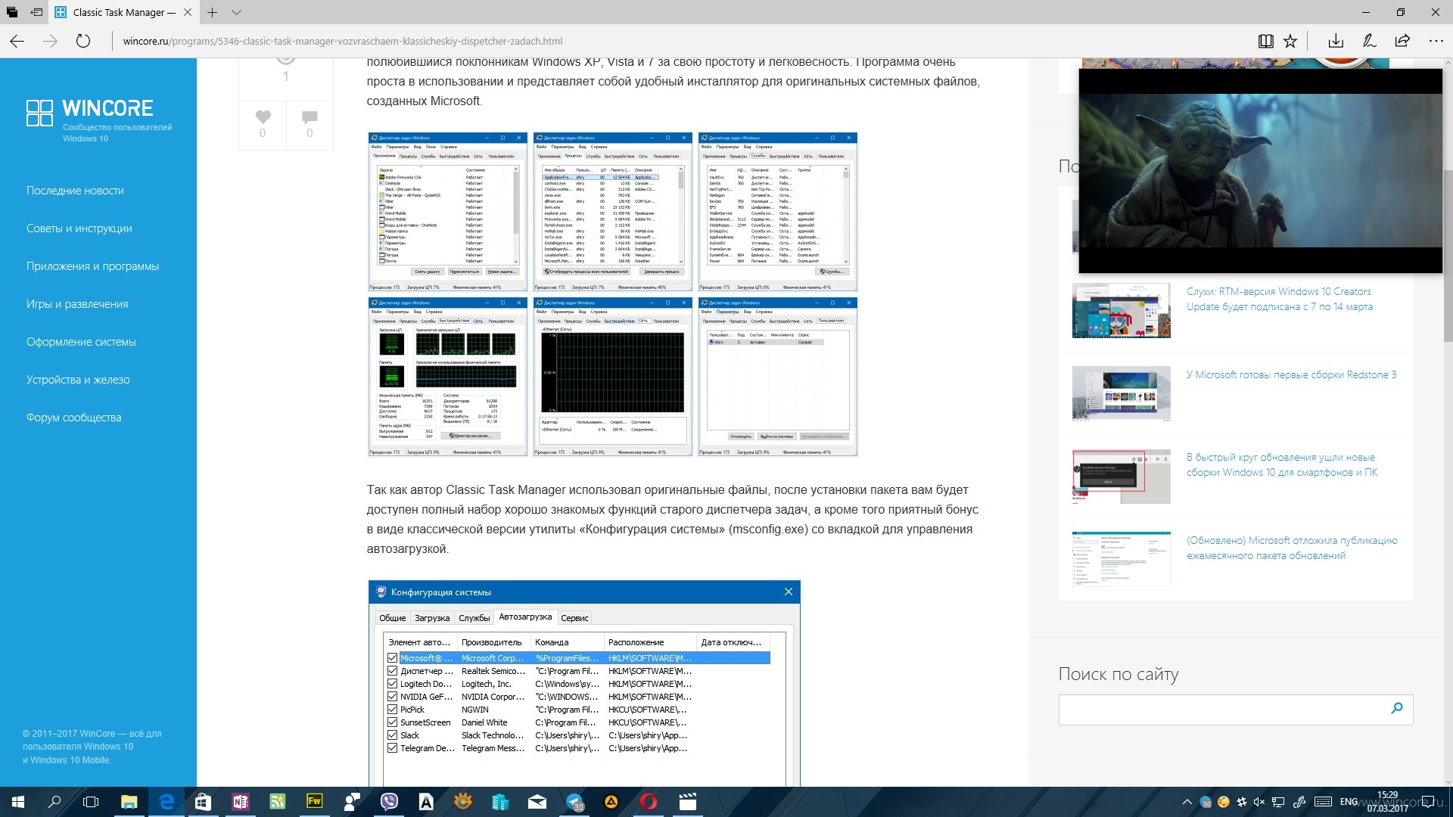Open Opera browser from taskbar
This screenshot has width=1453, height=817.
click(x=649, y=802)
